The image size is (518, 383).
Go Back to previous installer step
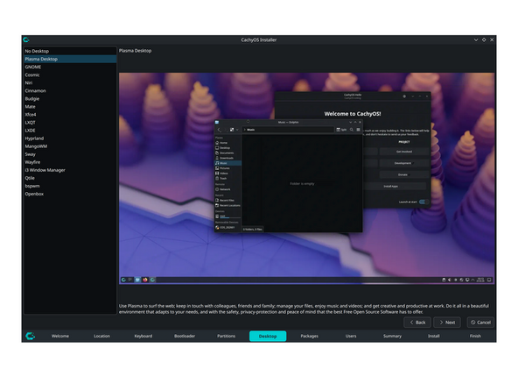click(x=417, y=323)
